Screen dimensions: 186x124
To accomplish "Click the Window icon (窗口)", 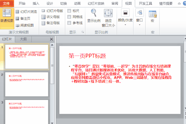I will pos(139,12).
